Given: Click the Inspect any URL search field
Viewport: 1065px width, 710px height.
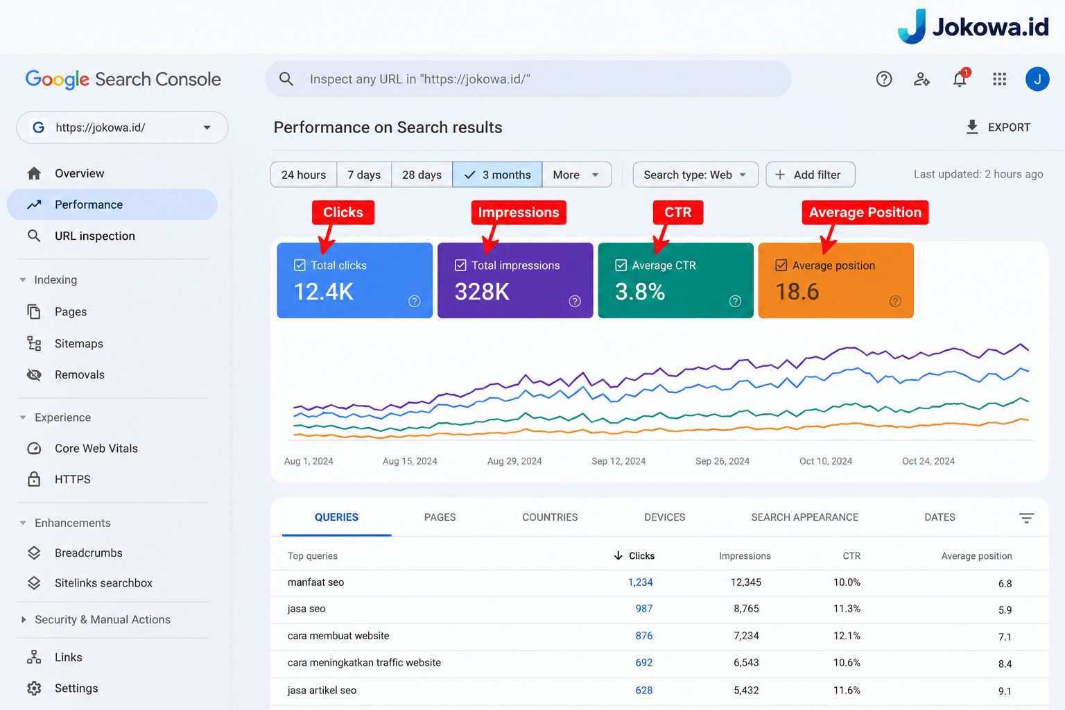Looking at the screenshot, I should [528, 79].
